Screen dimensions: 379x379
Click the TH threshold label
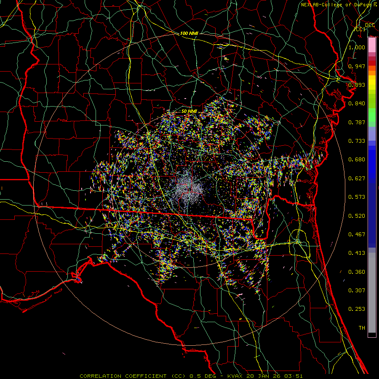click(x=362, y=328)
